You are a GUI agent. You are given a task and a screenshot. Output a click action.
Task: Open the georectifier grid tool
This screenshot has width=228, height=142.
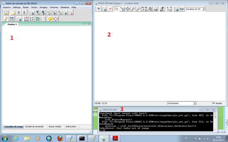click(32, 19)
